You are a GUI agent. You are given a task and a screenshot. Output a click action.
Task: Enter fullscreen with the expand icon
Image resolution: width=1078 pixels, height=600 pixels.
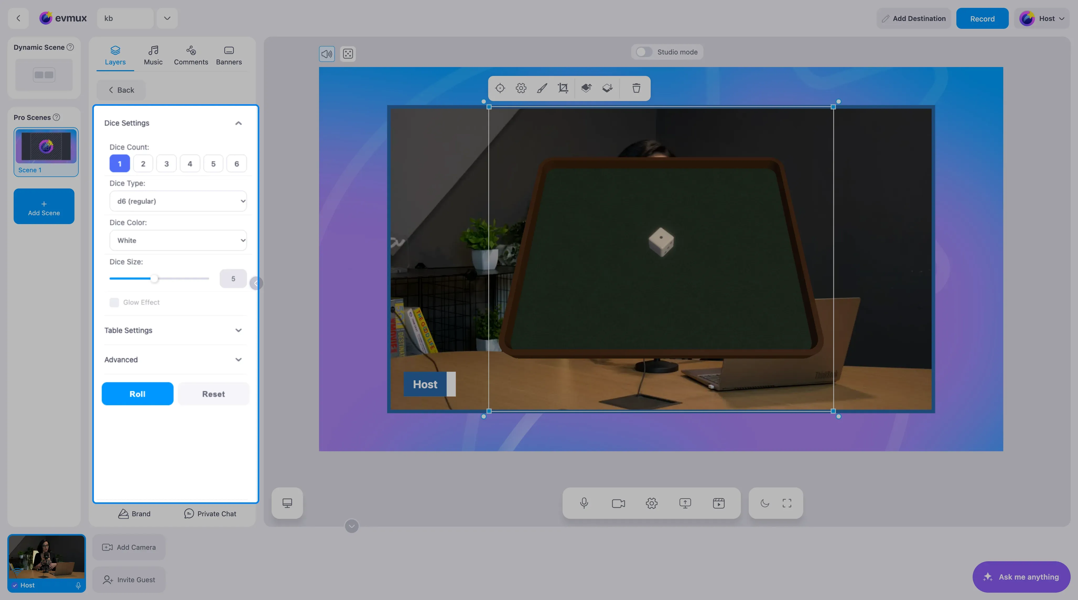click(x=787, y=503)
